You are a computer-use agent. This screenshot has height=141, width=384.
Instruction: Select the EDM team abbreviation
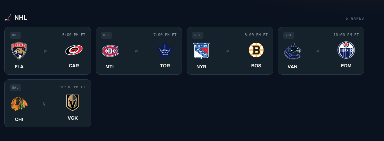(346, 66)
